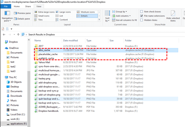185x127 pixels.
Task: Select the attrs_cache folder
Action: 106,50
